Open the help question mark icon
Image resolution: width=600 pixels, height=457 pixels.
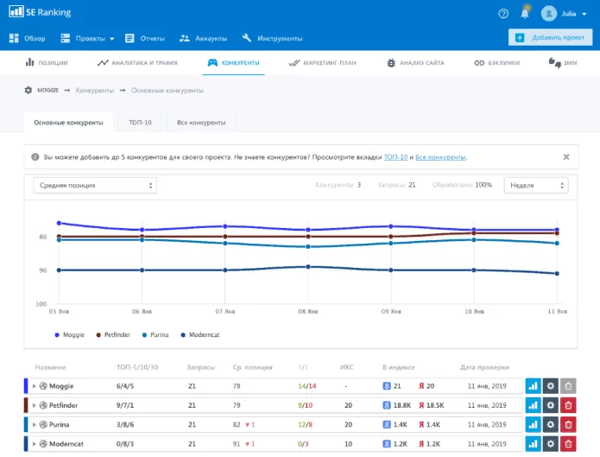point(503,14)
